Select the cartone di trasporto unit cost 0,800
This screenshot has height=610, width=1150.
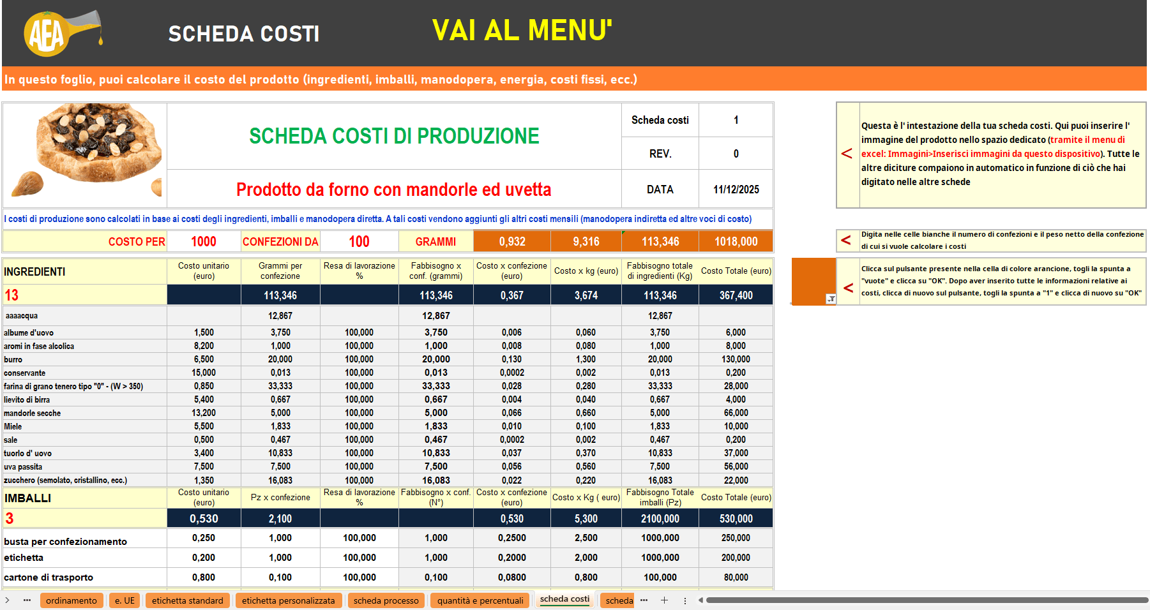tap(204, 577)
